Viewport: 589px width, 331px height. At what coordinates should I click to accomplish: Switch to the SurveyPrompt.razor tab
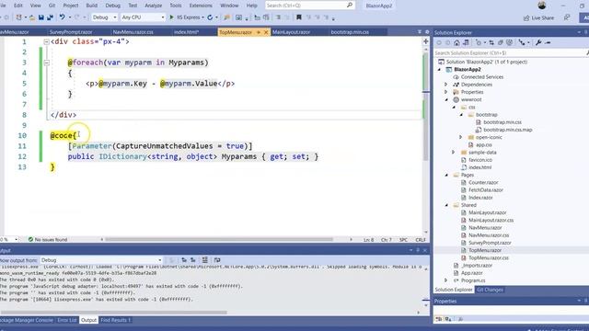click(x=71, y=32)
